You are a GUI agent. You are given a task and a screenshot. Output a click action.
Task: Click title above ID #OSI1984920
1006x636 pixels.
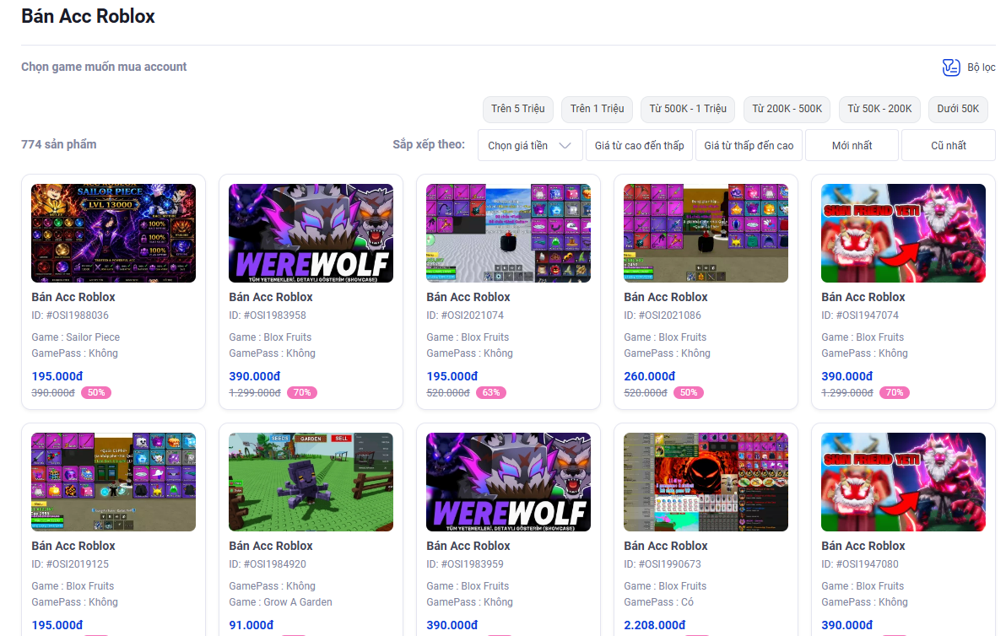[271, 546]
